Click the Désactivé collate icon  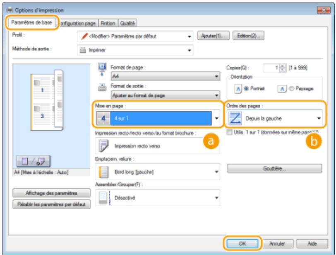click(104, 198)
